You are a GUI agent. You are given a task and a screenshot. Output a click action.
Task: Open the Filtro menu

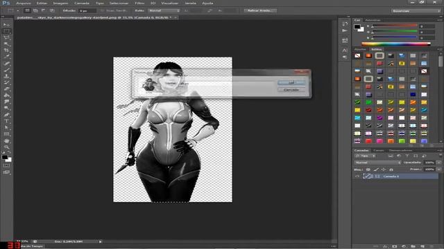[139, 3]
